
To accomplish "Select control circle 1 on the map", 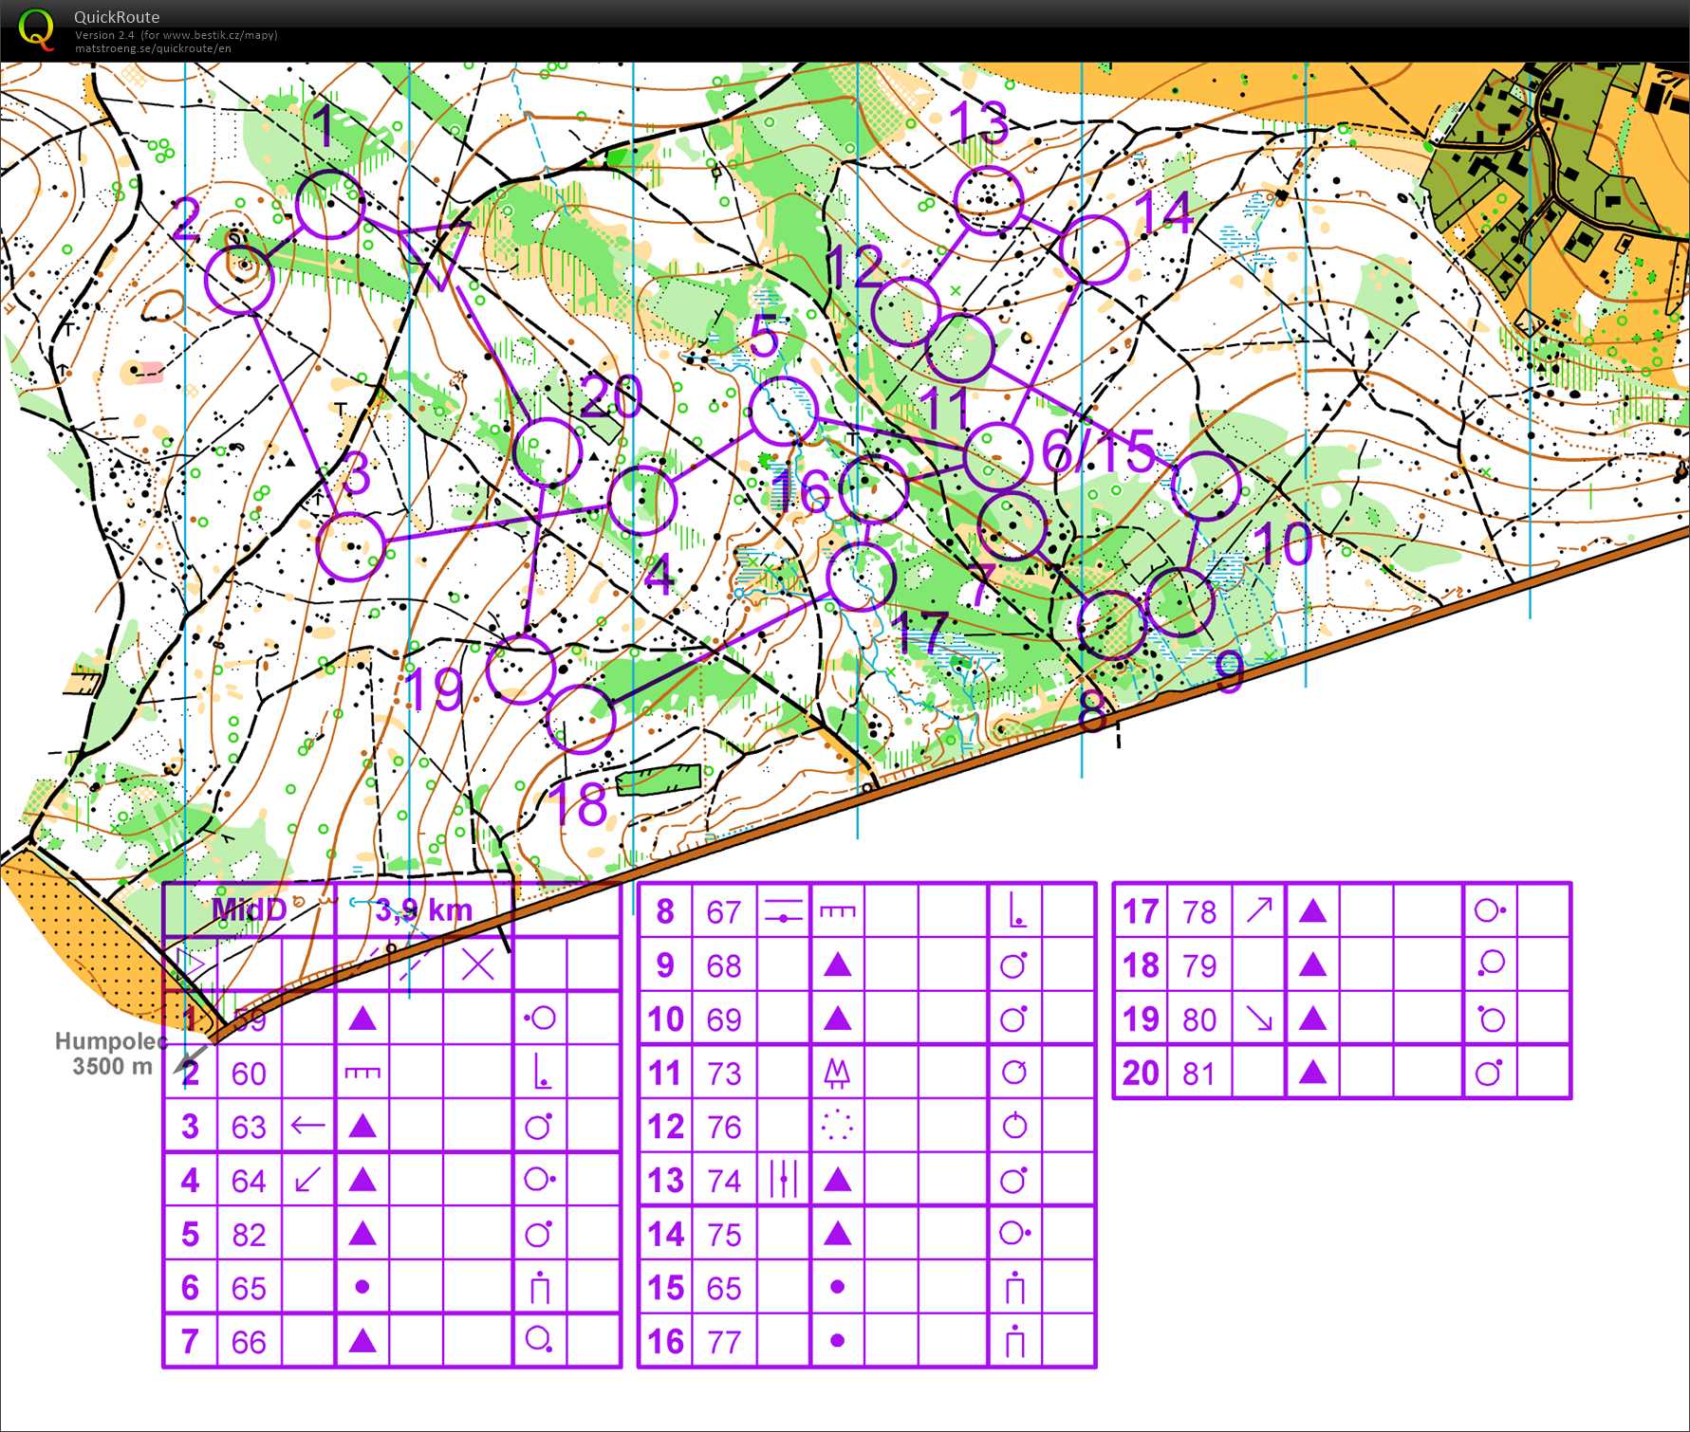I will [x=329, y=204].
